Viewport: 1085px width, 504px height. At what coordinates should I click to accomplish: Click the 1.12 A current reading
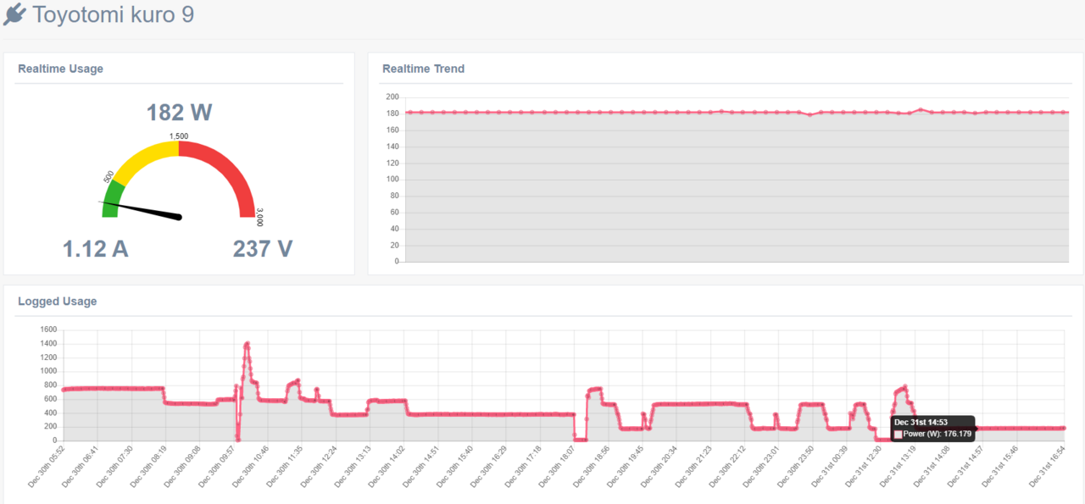[x=96, y=248]
